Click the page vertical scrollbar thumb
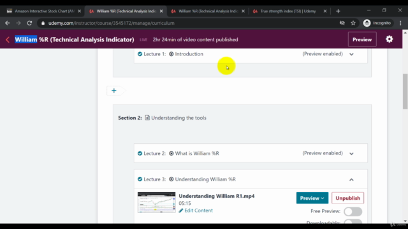Image resolution: width=408 pixels, height=229 pixels. click(405, 92)
